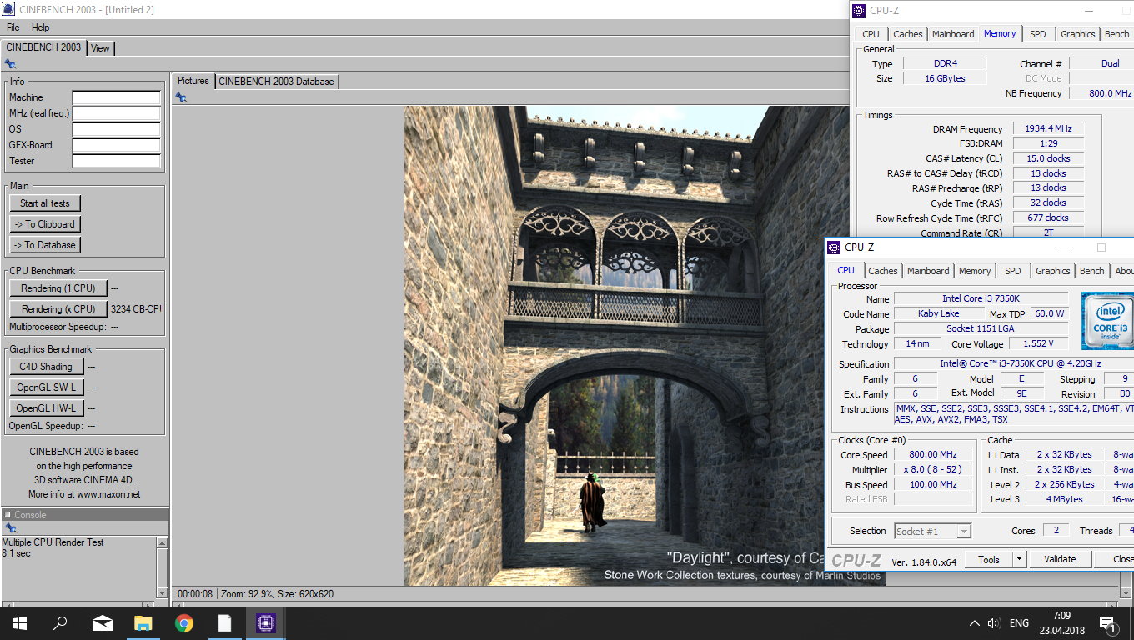
Task: Switch to the SPD tab in the Memory CPU-Z window
Action: pyautogui.click(x=1037, y=34)
